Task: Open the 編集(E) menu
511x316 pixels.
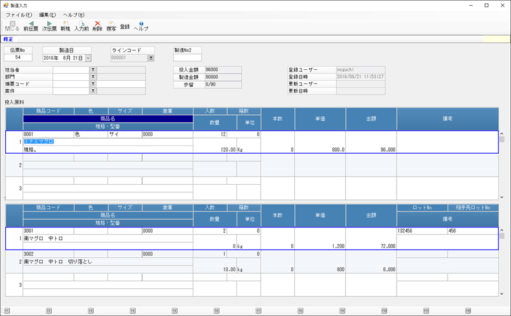Action: click(x=47, y=15)
